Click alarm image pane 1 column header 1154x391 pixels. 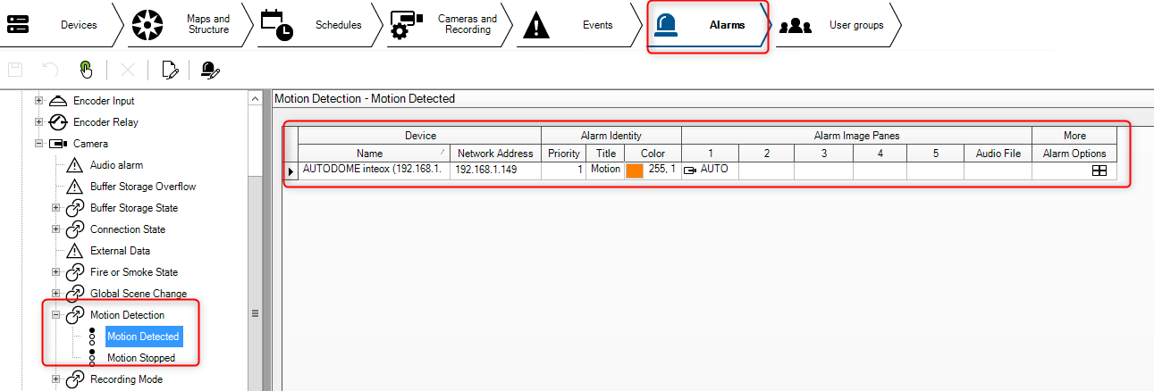coord(710,154)
